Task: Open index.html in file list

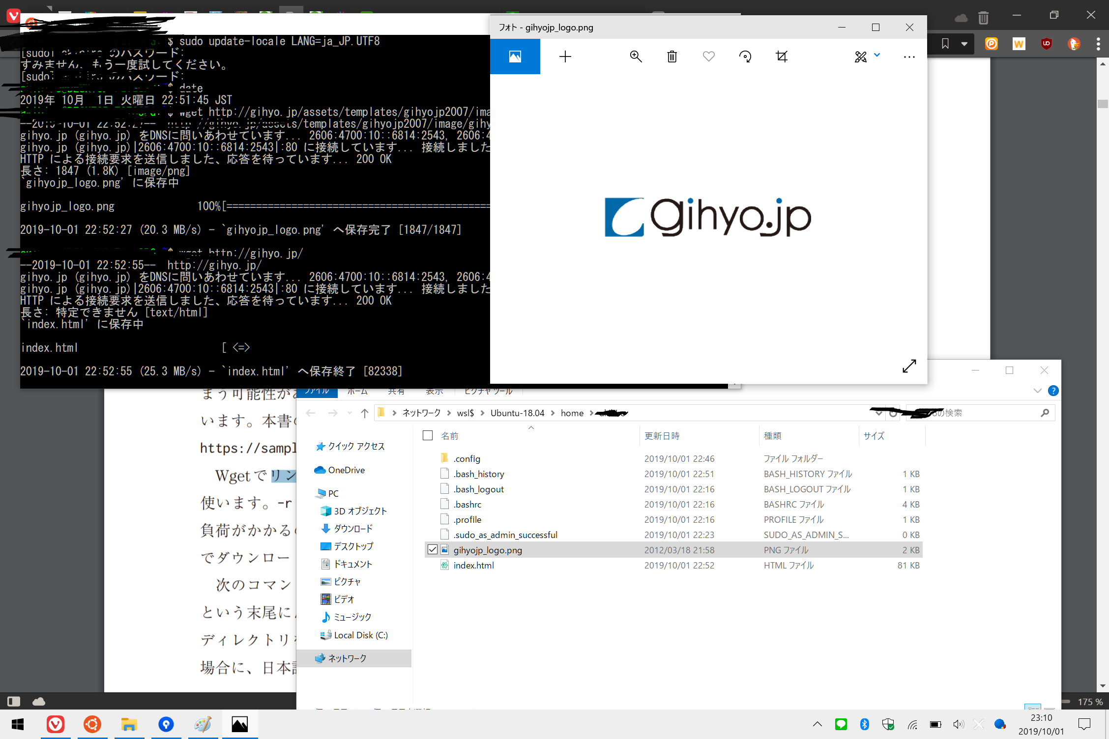Action: 473,565
